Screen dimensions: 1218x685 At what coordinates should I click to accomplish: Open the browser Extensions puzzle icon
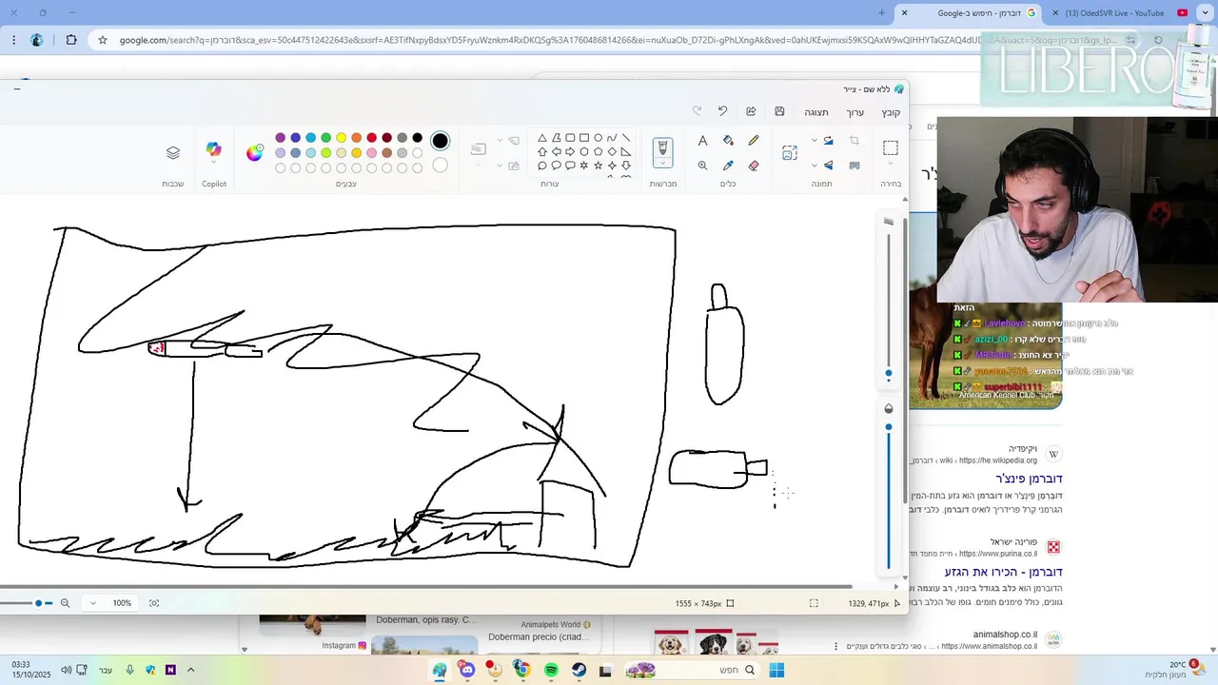click(x=71, y=40)
